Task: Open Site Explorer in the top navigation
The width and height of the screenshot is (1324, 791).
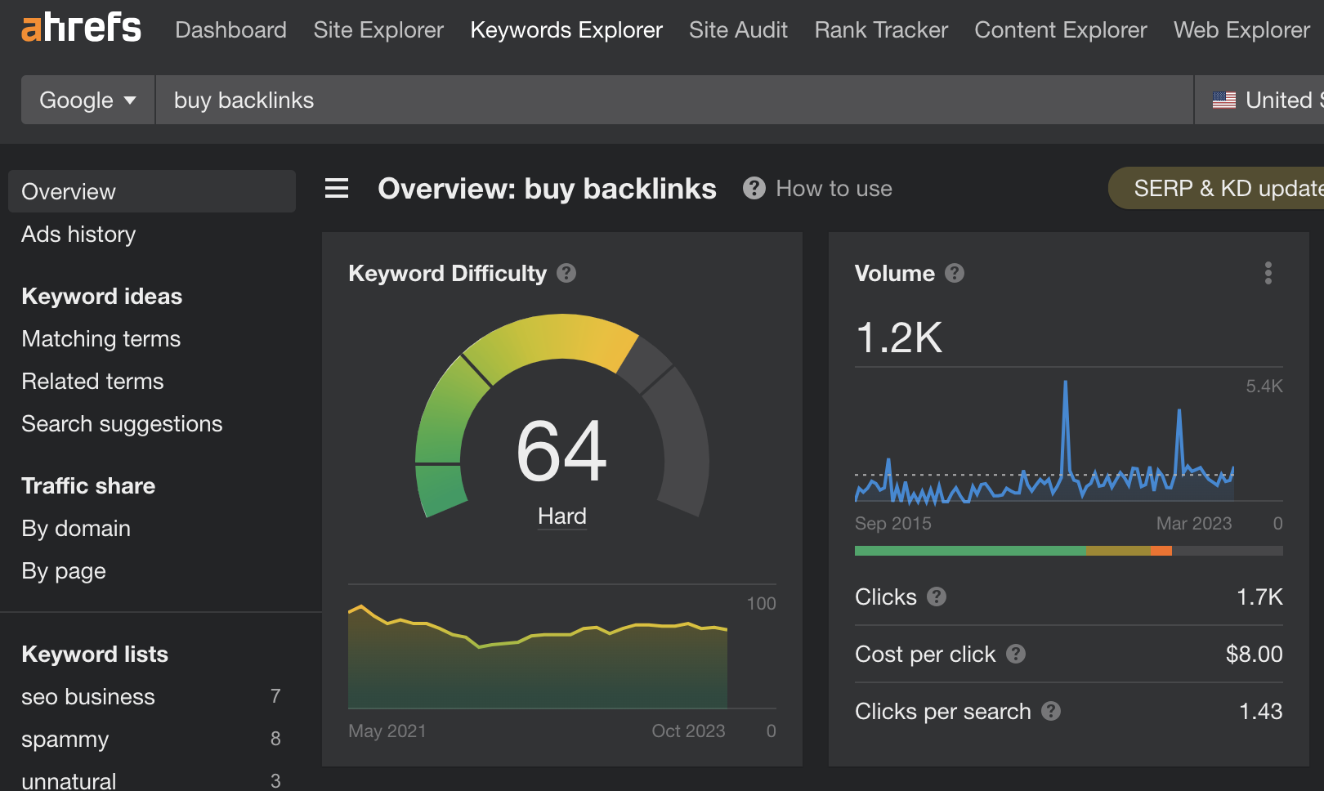Action: [378, 30]
